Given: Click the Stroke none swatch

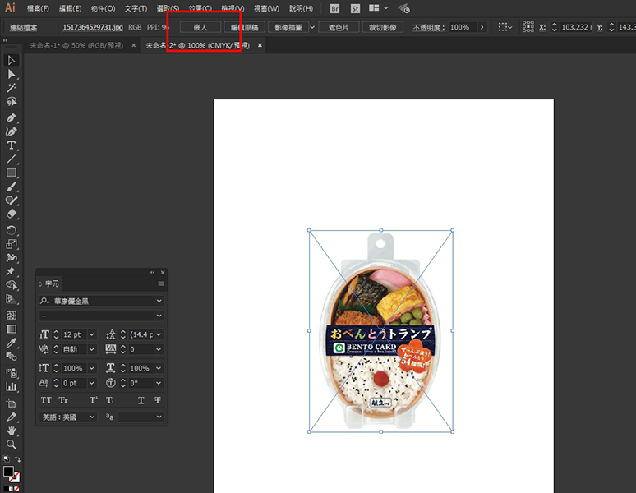Looking at the screenshot, I should pyautogui.click(x=15, y=477).
